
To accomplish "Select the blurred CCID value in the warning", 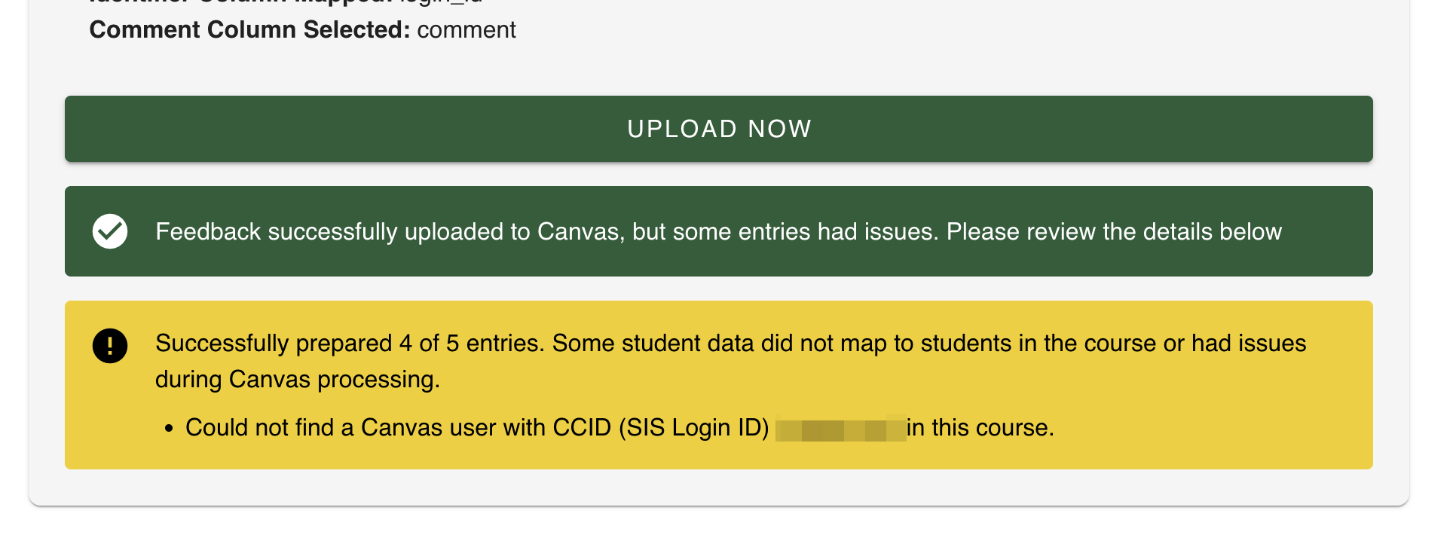I will coord(840,429).
